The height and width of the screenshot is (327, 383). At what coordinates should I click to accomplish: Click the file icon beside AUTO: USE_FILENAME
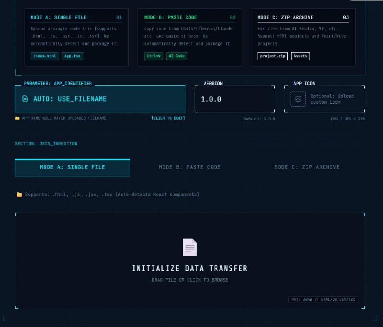25,99
